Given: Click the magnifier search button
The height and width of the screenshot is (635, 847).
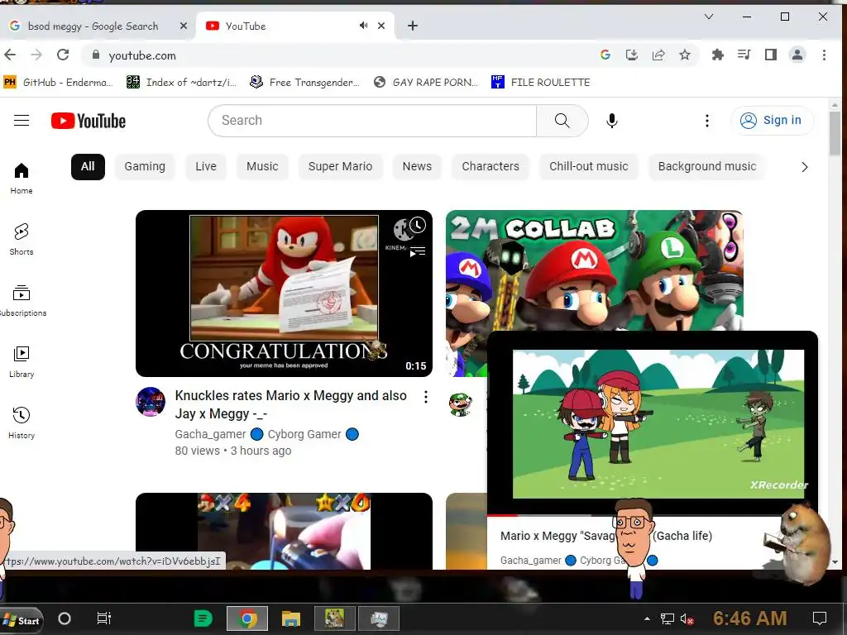Looking at the screenshot, I should pyautogui.click(x=562, y=121).
